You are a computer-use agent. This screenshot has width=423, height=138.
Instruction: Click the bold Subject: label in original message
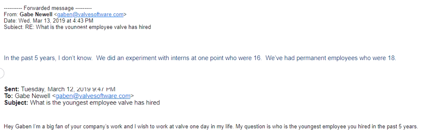pyautogui.click(x=16, y=103)
